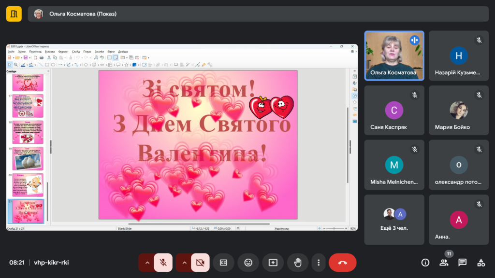Select Ольга Косматова video tile
Image resolution: width=495 pixels, height=278 pixels.
[394, 56]
